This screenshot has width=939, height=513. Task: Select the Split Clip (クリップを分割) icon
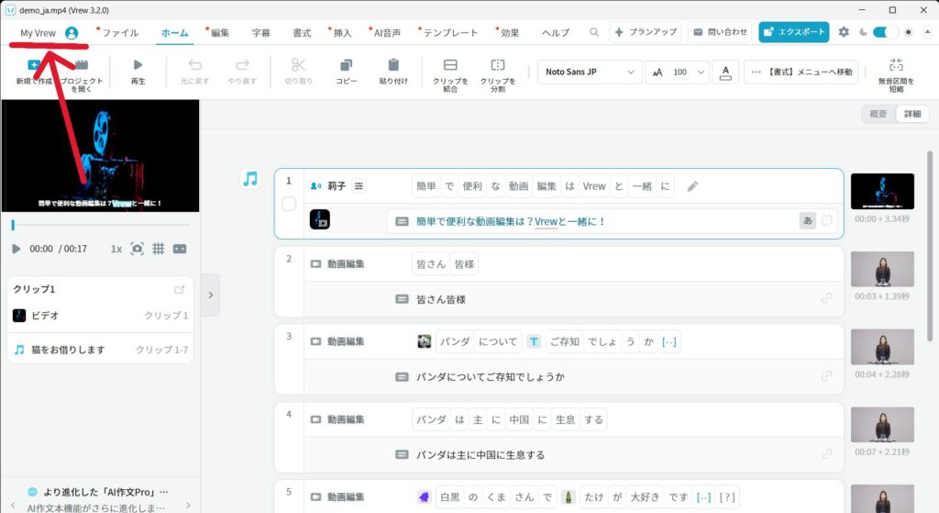coord(497,65)
